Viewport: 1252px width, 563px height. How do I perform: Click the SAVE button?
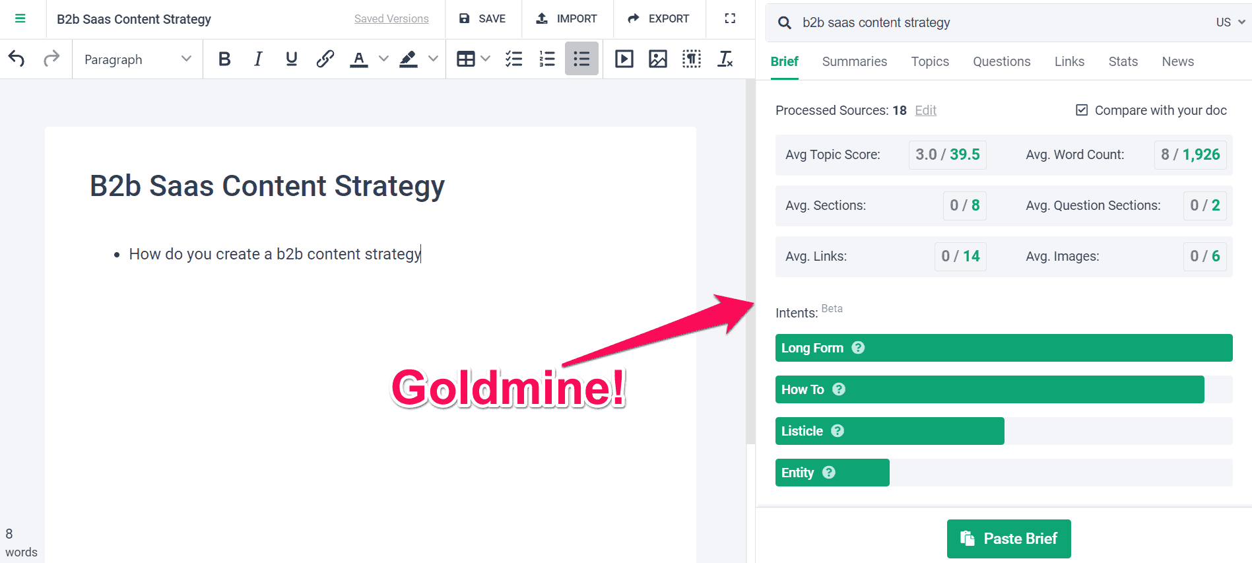click(x=483, y=18)
